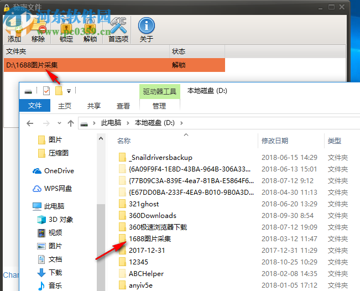Select 音乐 in navigation pane

pos(50,285)
